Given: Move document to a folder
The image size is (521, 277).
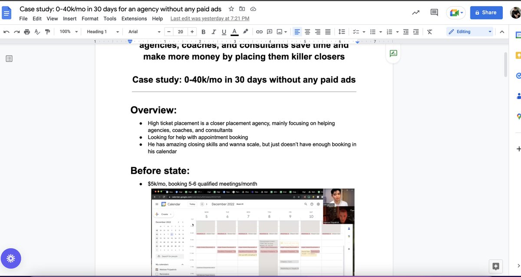Looking at the screenshot, I should pos(242,9).
